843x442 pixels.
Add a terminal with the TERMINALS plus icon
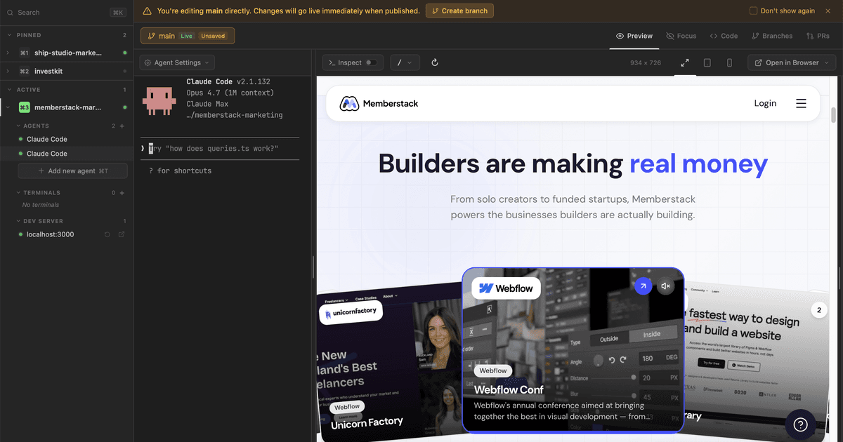coord(122,193)
